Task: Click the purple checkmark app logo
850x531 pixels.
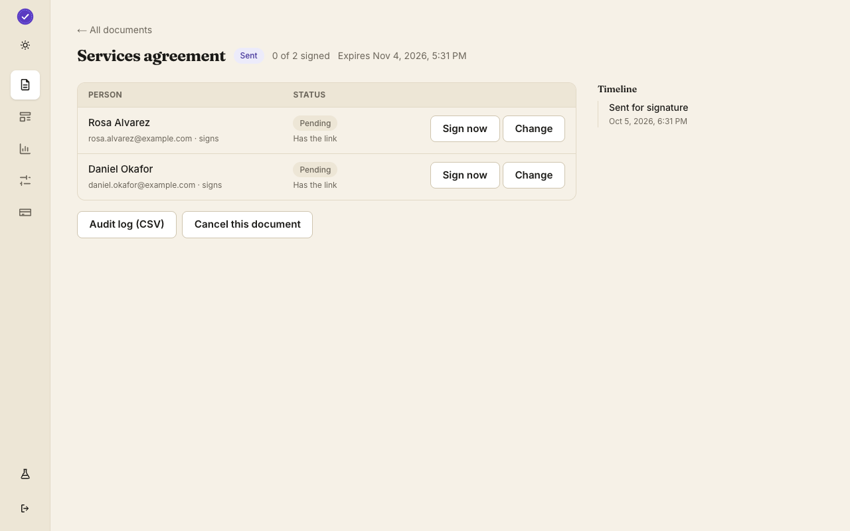Action: 25,17
